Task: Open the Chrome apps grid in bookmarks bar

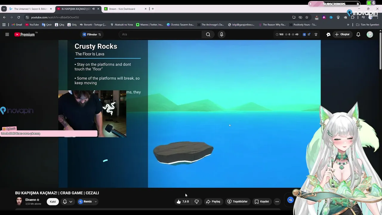Action: (4, 25)
